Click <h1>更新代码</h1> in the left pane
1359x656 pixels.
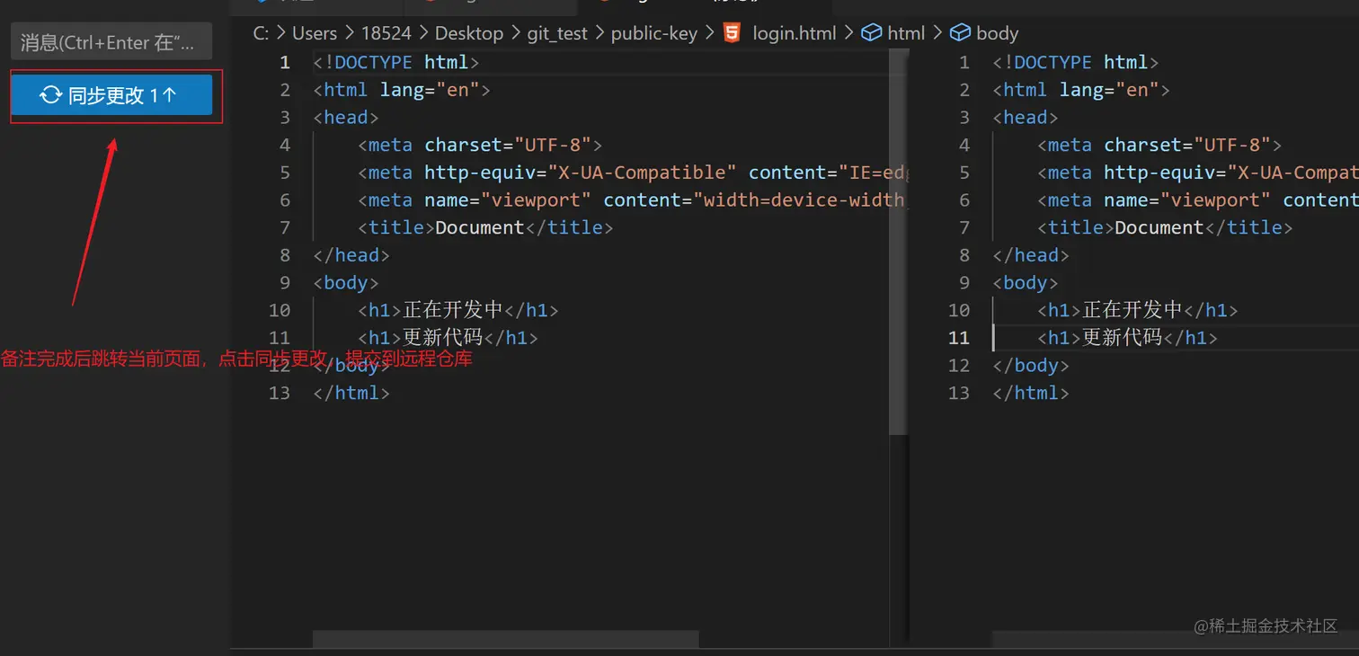click(x=448, y=338)
